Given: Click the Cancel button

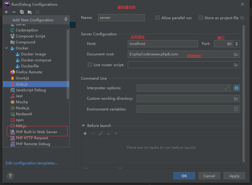Looking at the screenshot, I should click(209, 176).
